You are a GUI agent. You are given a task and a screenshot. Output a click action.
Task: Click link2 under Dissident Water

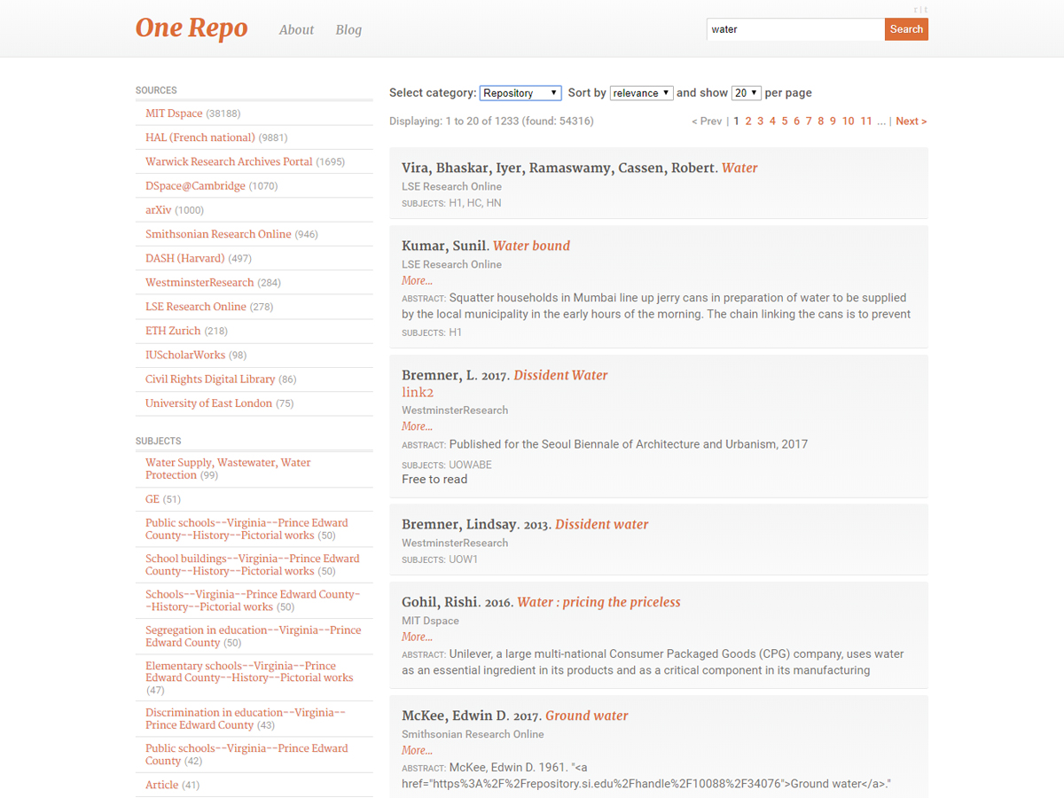point(418,393)
